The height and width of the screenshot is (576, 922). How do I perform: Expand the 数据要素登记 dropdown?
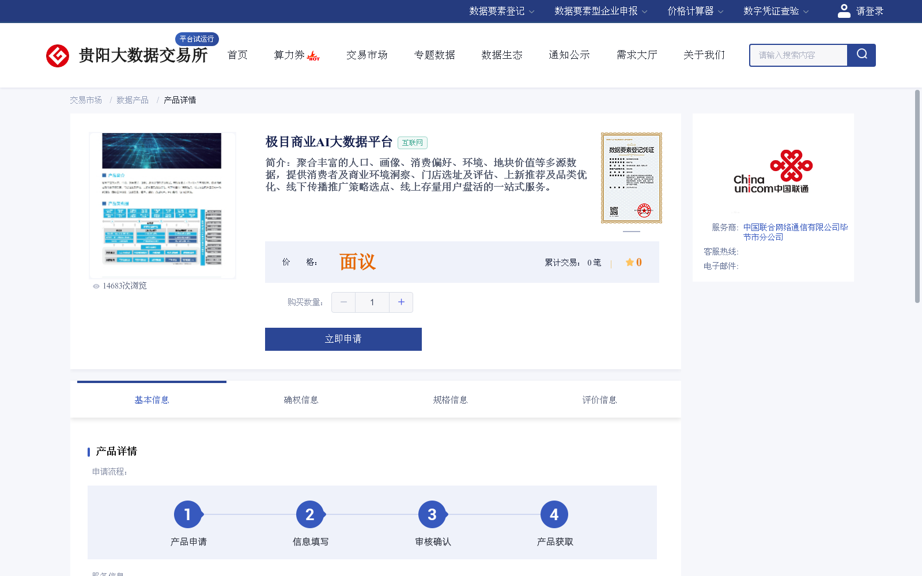pos(502,11)
